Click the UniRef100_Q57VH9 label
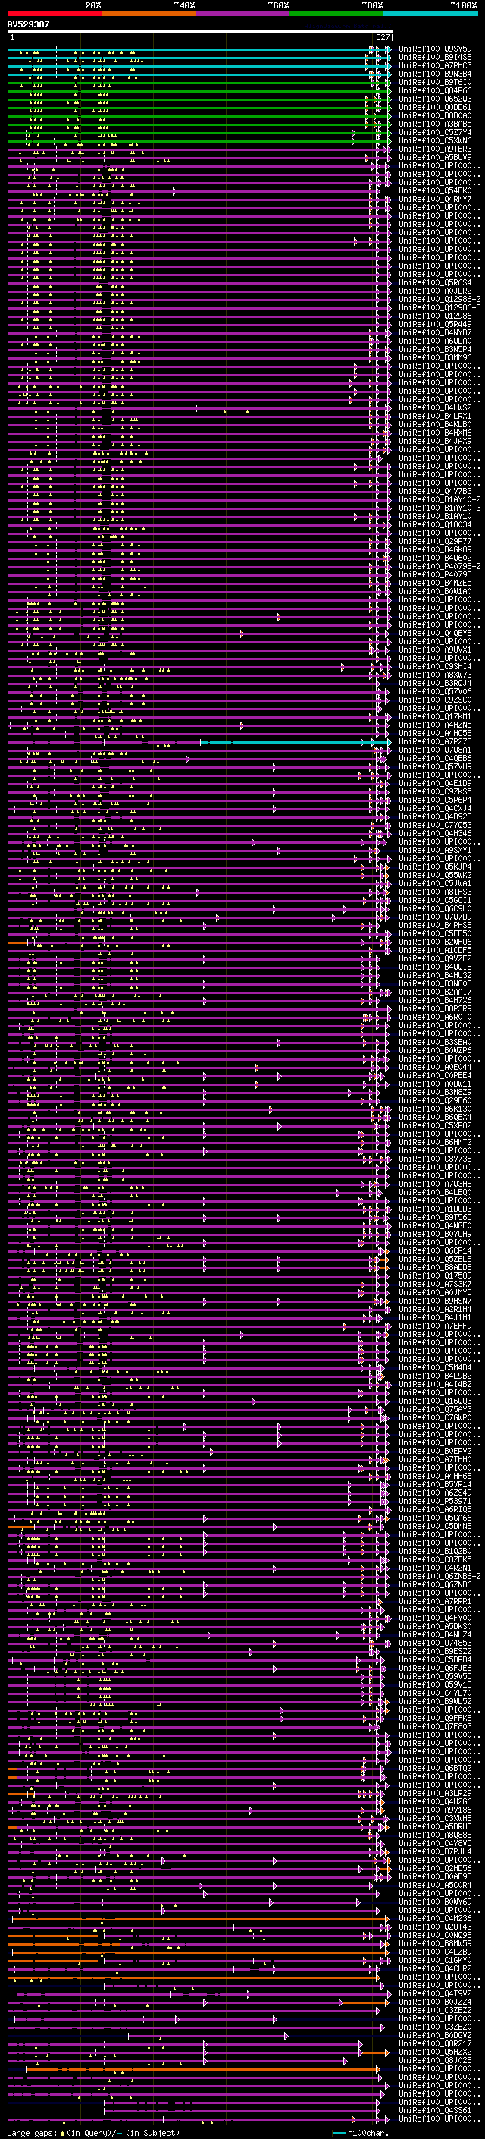Image resolution: width=485 pixels, height=2139 pixels. click(435, 766)
